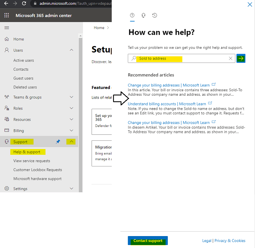Click the browser address bar URL

(x=75, y=3)
